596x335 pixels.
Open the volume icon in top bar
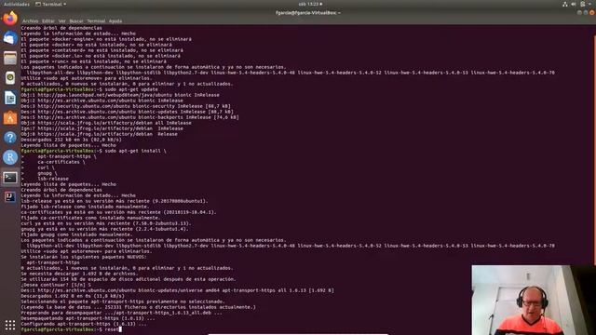point(574,4)
